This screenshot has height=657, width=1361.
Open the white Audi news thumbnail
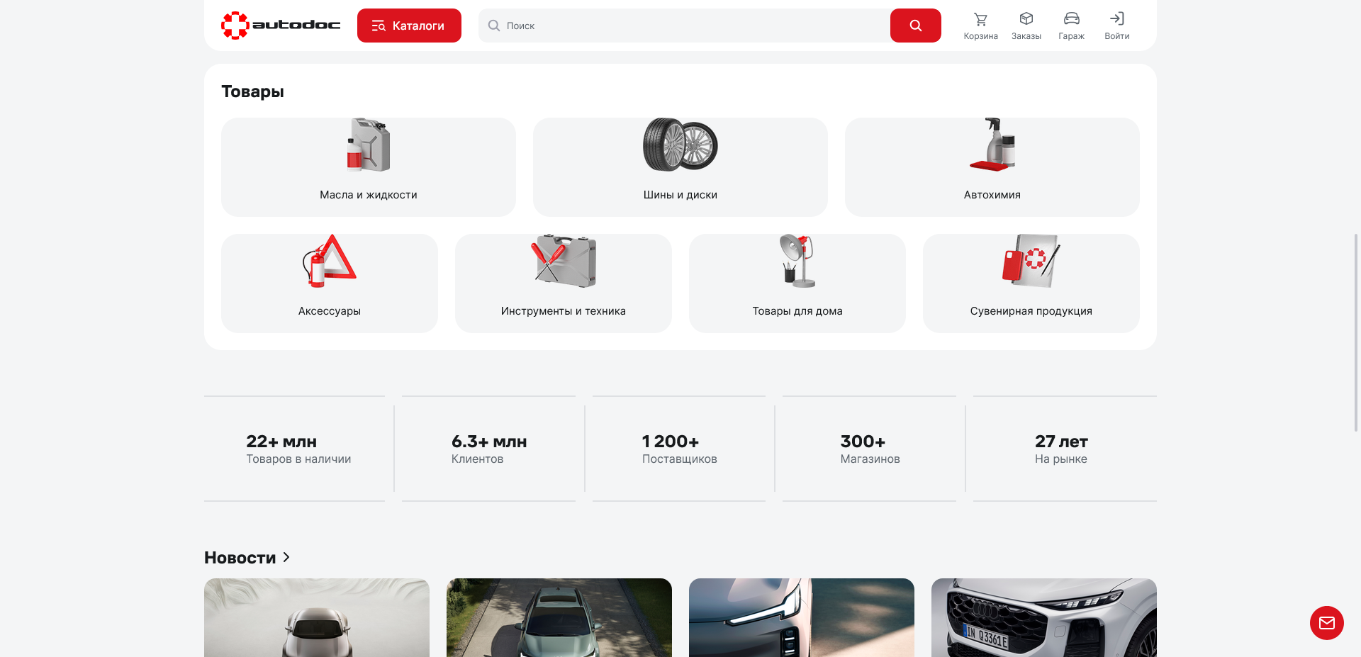(1043, 617)
